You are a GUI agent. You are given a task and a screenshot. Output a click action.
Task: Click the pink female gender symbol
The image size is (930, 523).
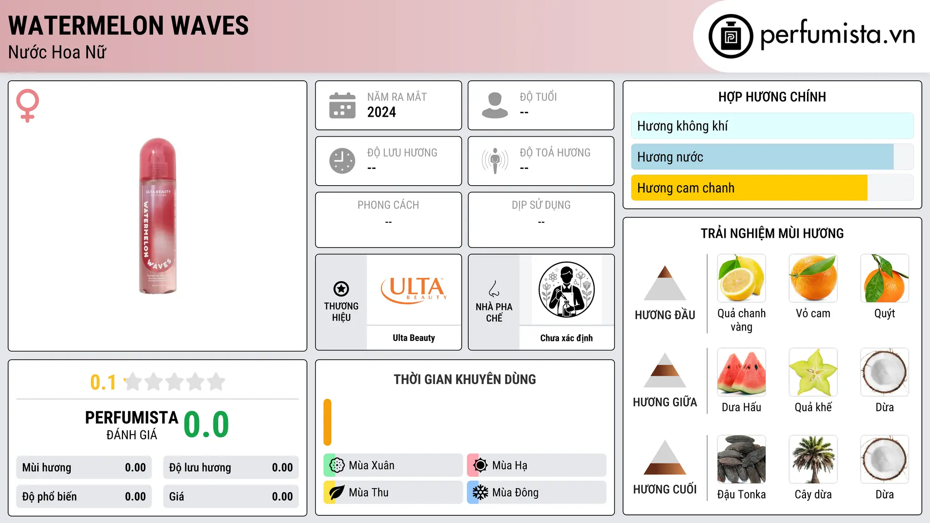point(28,105)
